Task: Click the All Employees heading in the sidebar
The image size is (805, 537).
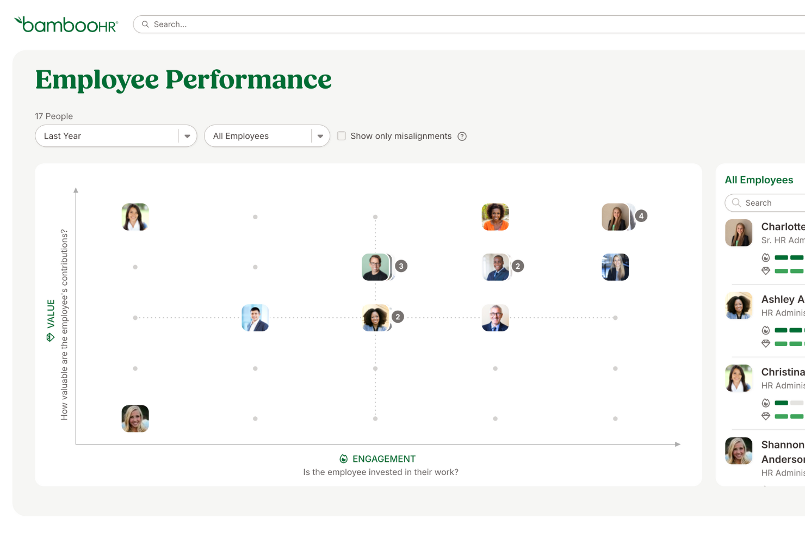Action: pyautogui.click(x=759, y=180)
